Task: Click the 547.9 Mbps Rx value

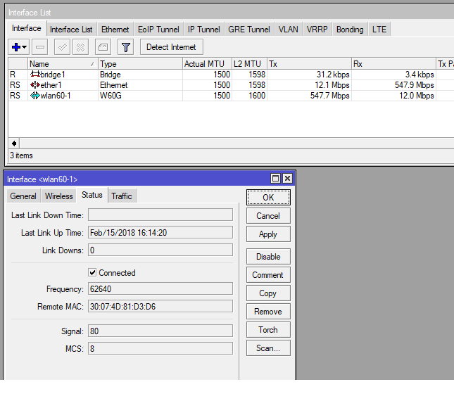Action: pos(415,85)
